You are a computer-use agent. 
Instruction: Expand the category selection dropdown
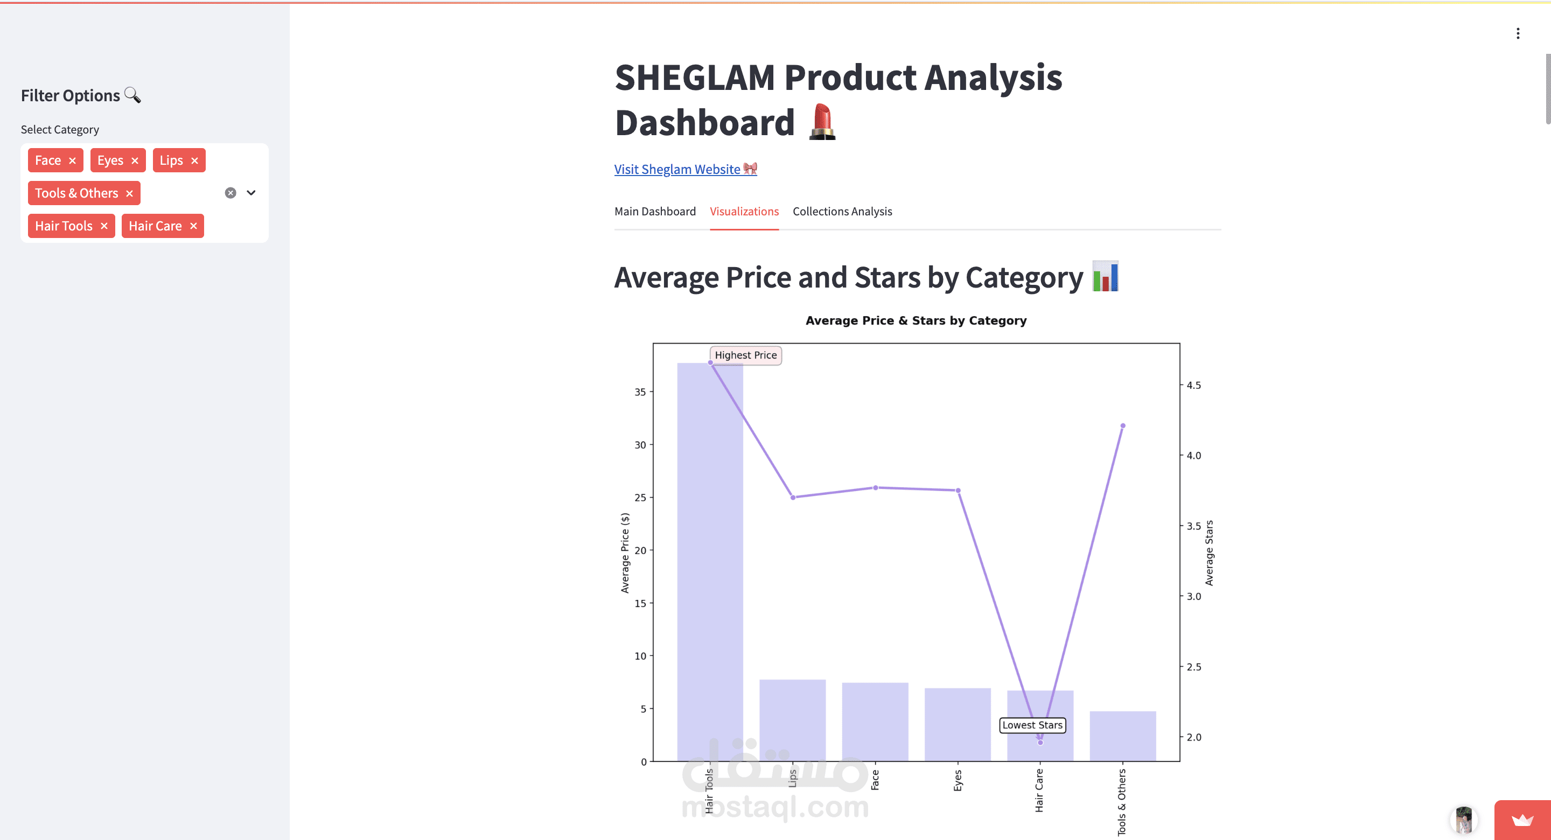click(x=251, y=193)
